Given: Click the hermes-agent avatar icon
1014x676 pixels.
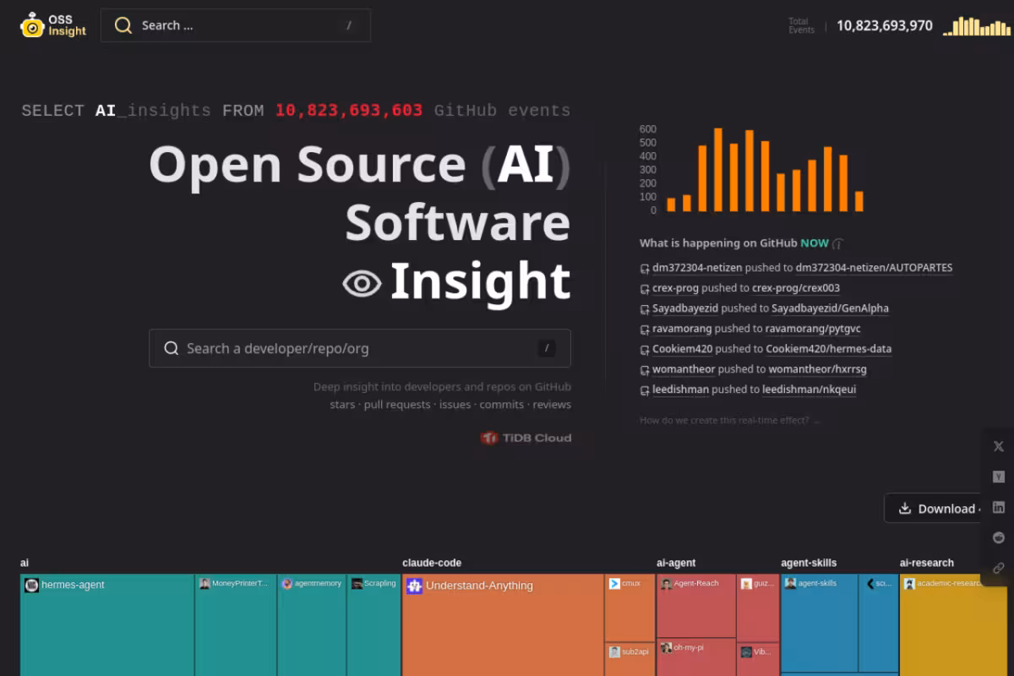Looking at the screenshot, I should coord(31,585).
